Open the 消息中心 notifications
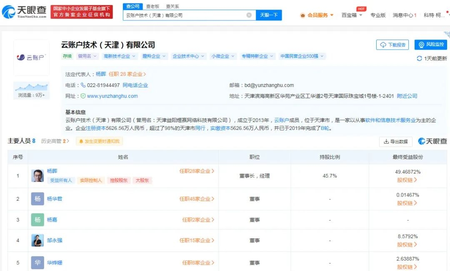This screenshot has width=450, height=271. (404, 15)
